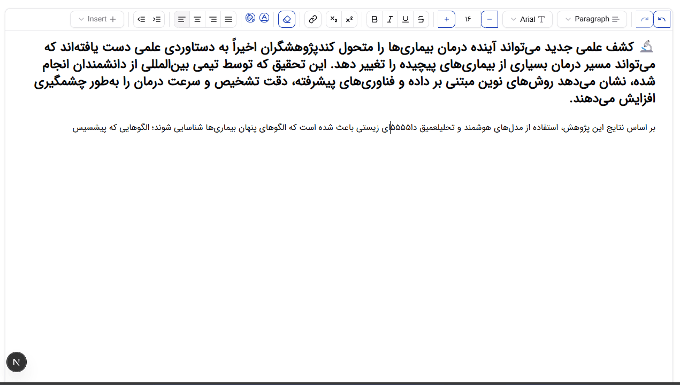This screenshot has width=680, height=385.
Task: Click the font size value field
Action: click(x=468, y=19)
